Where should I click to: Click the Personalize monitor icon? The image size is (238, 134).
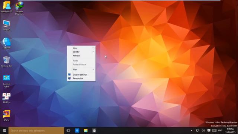[x=70, y=79]
